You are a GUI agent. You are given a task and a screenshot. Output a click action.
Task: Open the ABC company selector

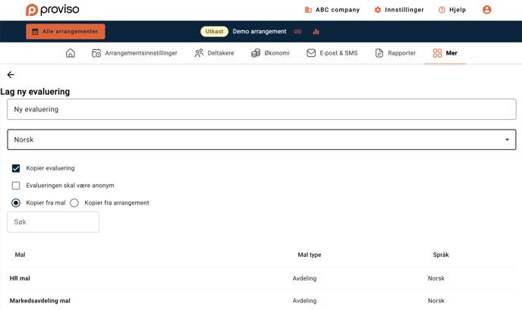point(332,10)
